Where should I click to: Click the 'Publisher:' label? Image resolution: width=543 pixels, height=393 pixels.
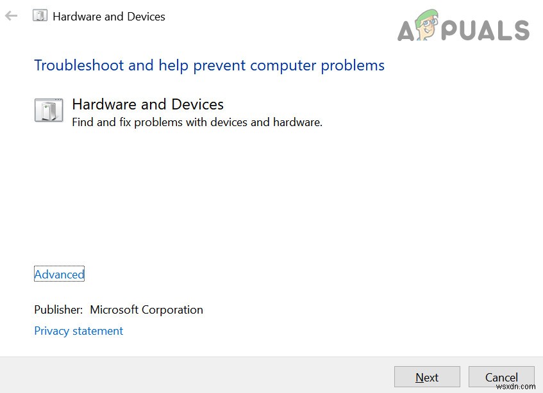coord(58,310)
